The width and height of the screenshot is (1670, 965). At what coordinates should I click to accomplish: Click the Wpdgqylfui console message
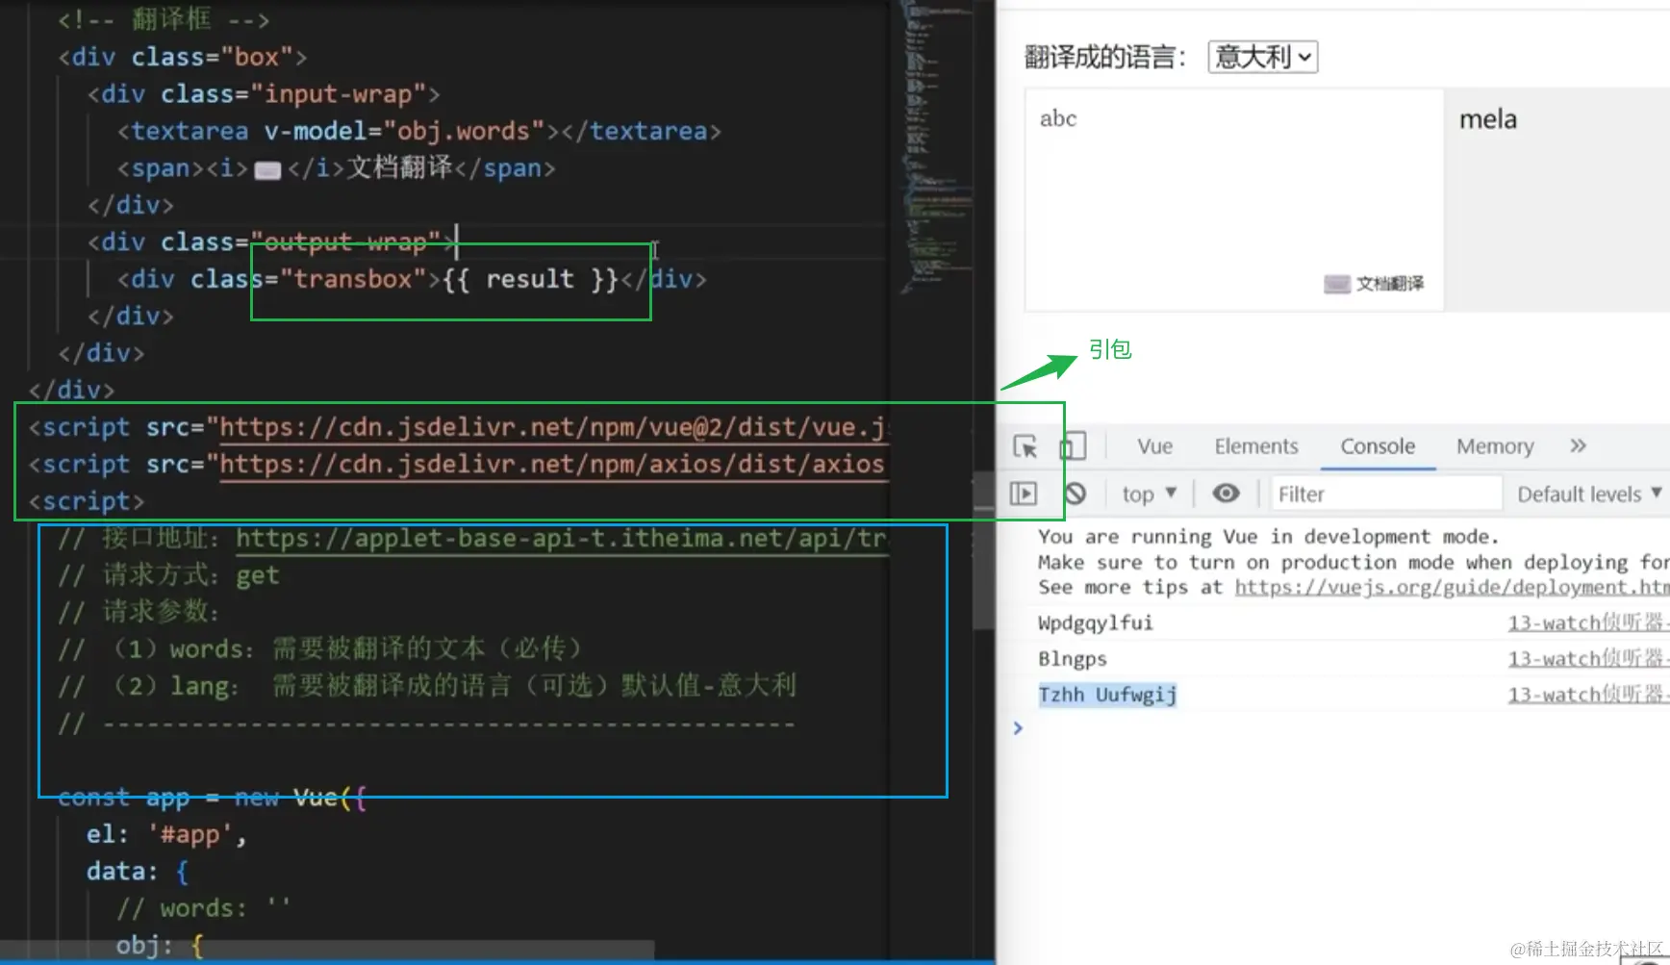pos(1095,622)
